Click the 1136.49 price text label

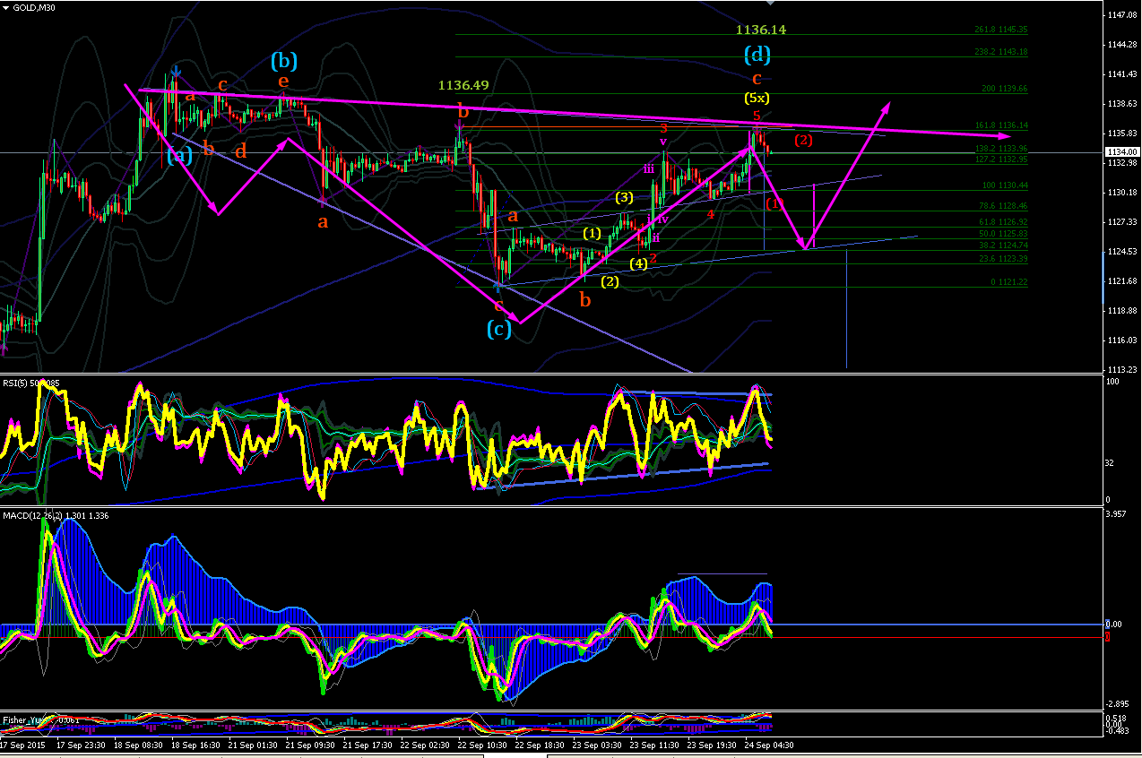(463, 85)
